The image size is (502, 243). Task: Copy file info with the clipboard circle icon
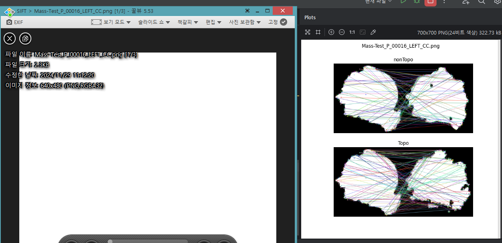click(25, 38)
